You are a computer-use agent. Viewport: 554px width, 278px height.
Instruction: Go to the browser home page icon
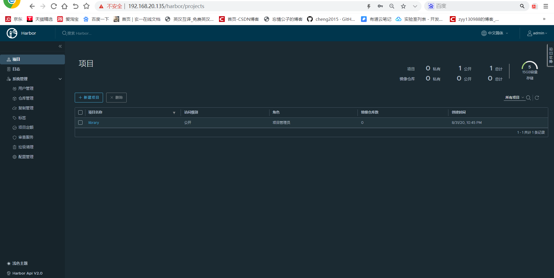tap(65, 6)
